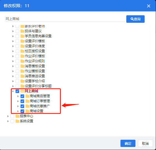Select the 学员信息完善设置 tree item

click(38, 36)
